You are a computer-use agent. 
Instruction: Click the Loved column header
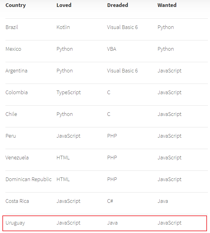[x=64, y=5]
